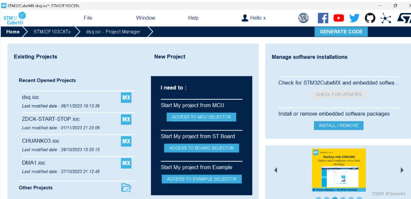Click the Start My project from MCU text
411x199 pixels.
[192, 105]
